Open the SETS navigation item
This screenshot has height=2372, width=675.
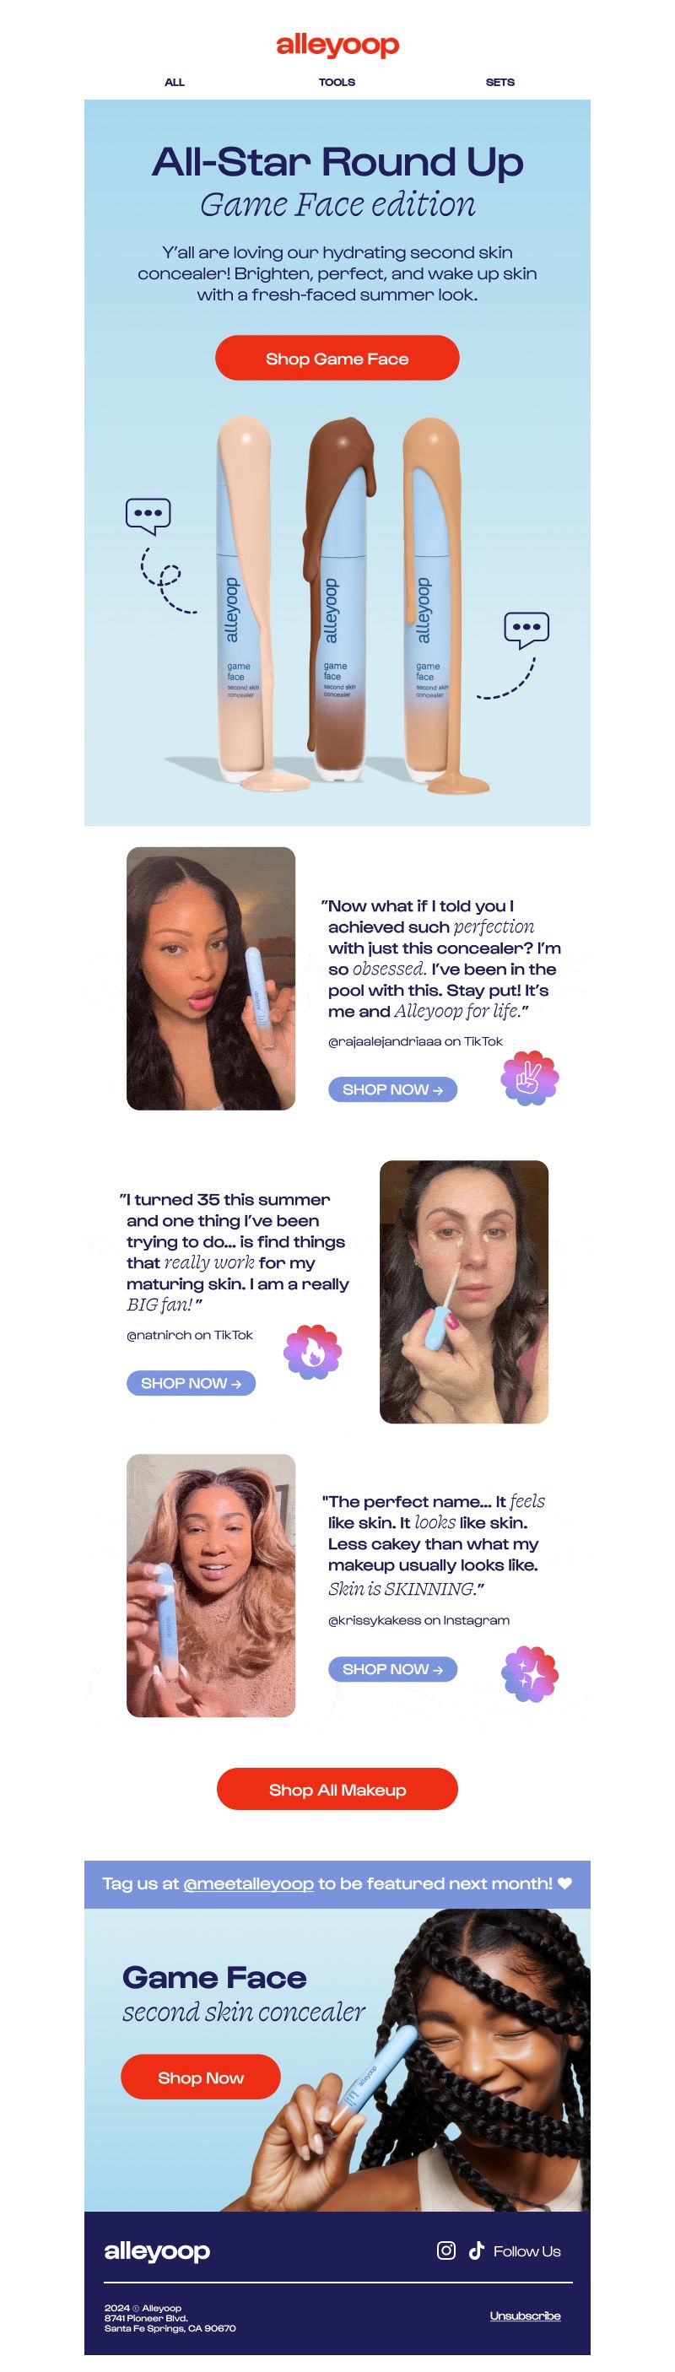[x=500, y=82]
